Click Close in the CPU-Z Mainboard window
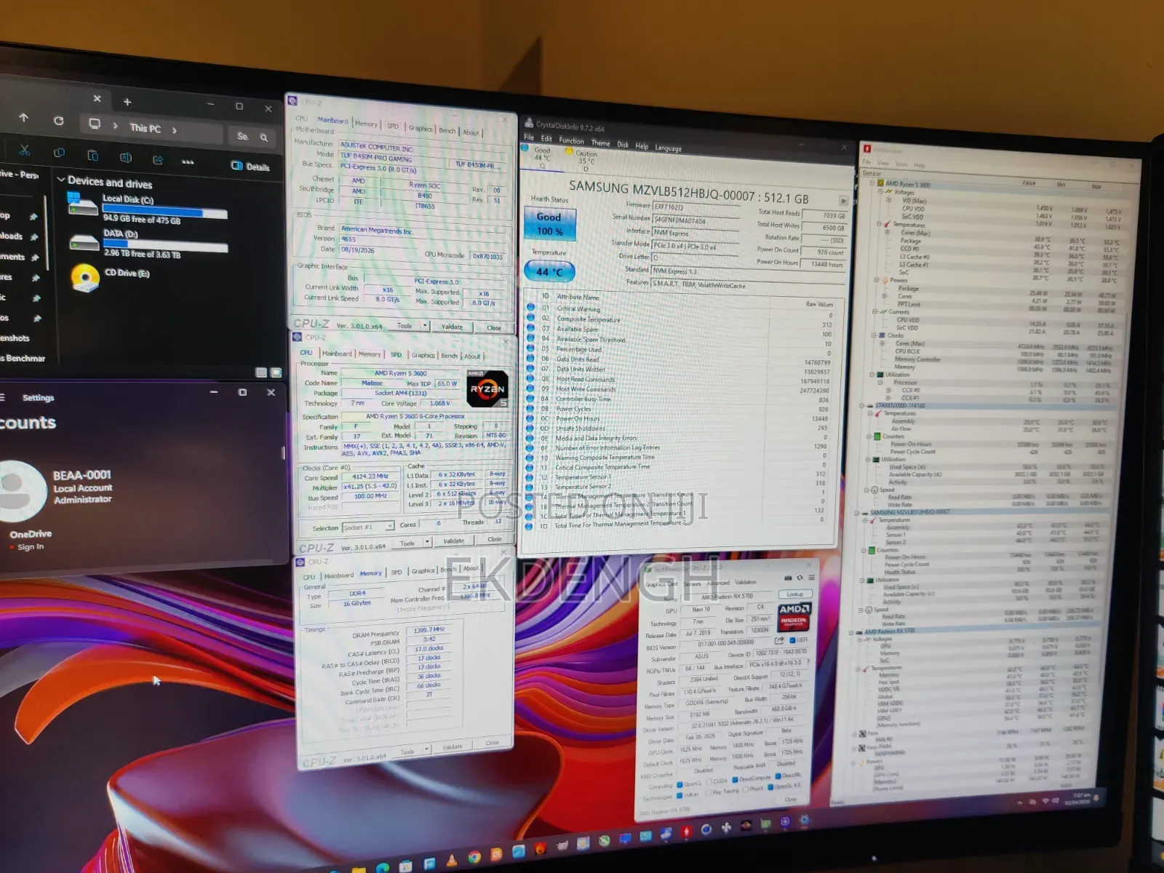This screenshot has width=1164, height=873. (494, 328)
